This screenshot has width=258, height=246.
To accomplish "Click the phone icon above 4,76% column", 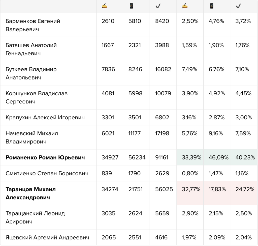I will coord(212,6).
